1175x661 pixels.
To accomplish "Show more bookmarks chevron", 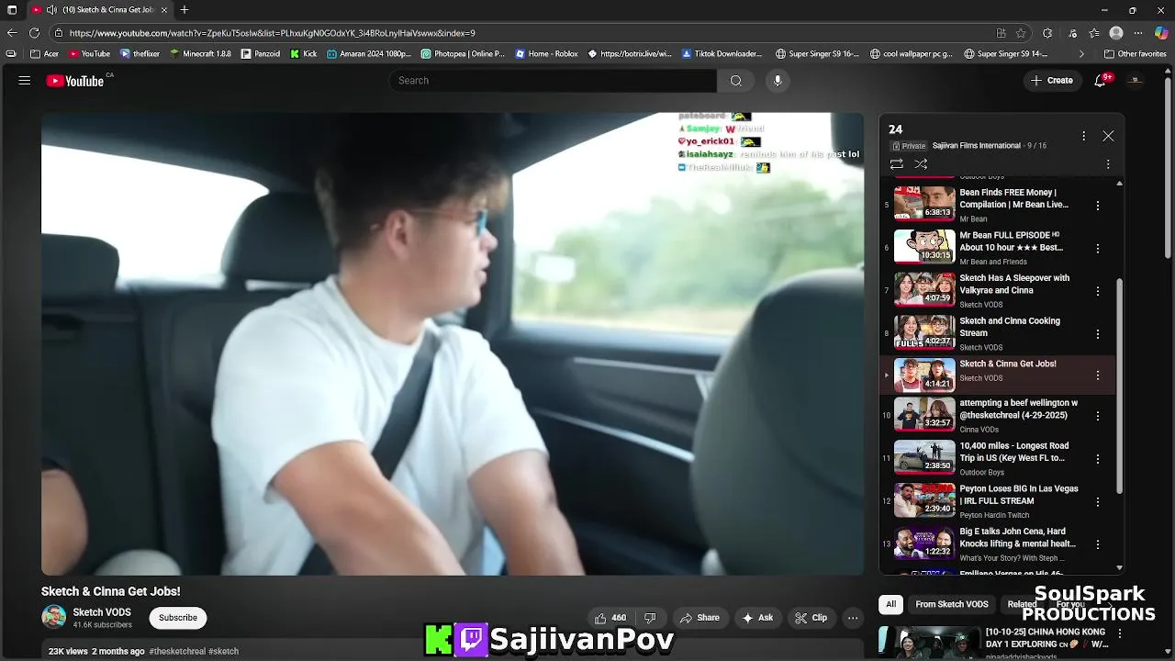I will click(1081, 54).
